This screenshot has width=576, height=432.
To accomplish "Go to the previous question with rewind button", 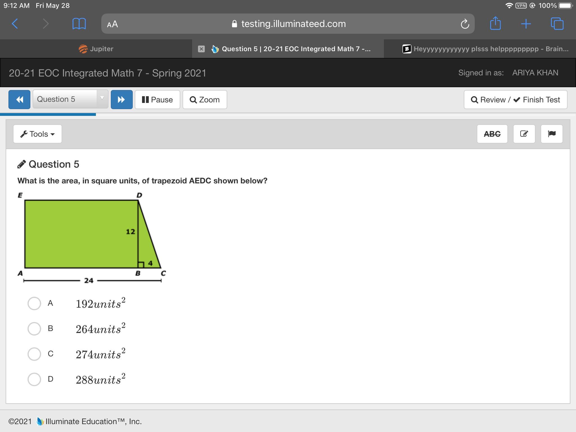I will click(x=19, y=100).
